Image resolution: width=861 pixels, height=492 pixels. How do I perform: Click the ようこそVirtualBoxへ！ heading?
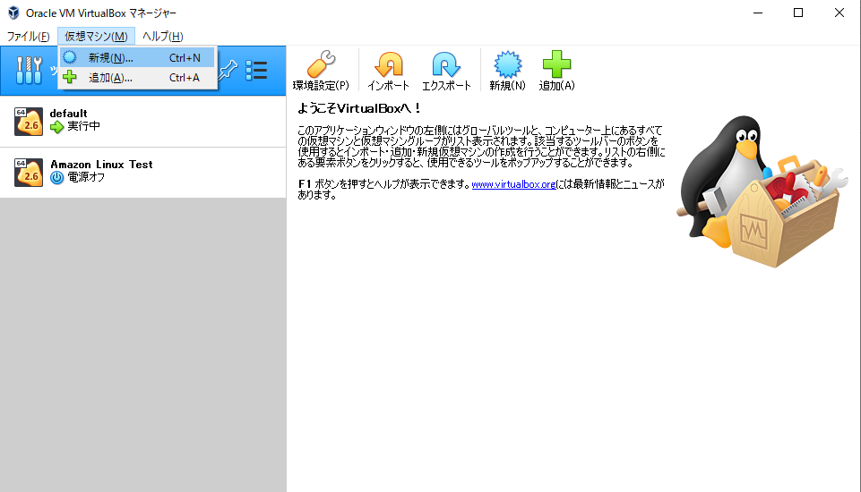coord(359,108)
